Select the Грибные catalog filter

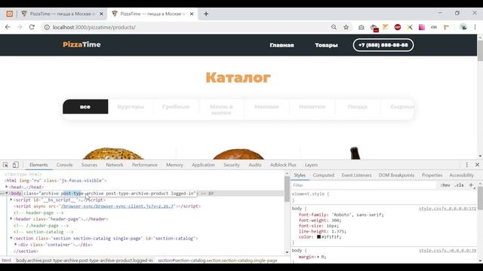(x=176, y=107)
